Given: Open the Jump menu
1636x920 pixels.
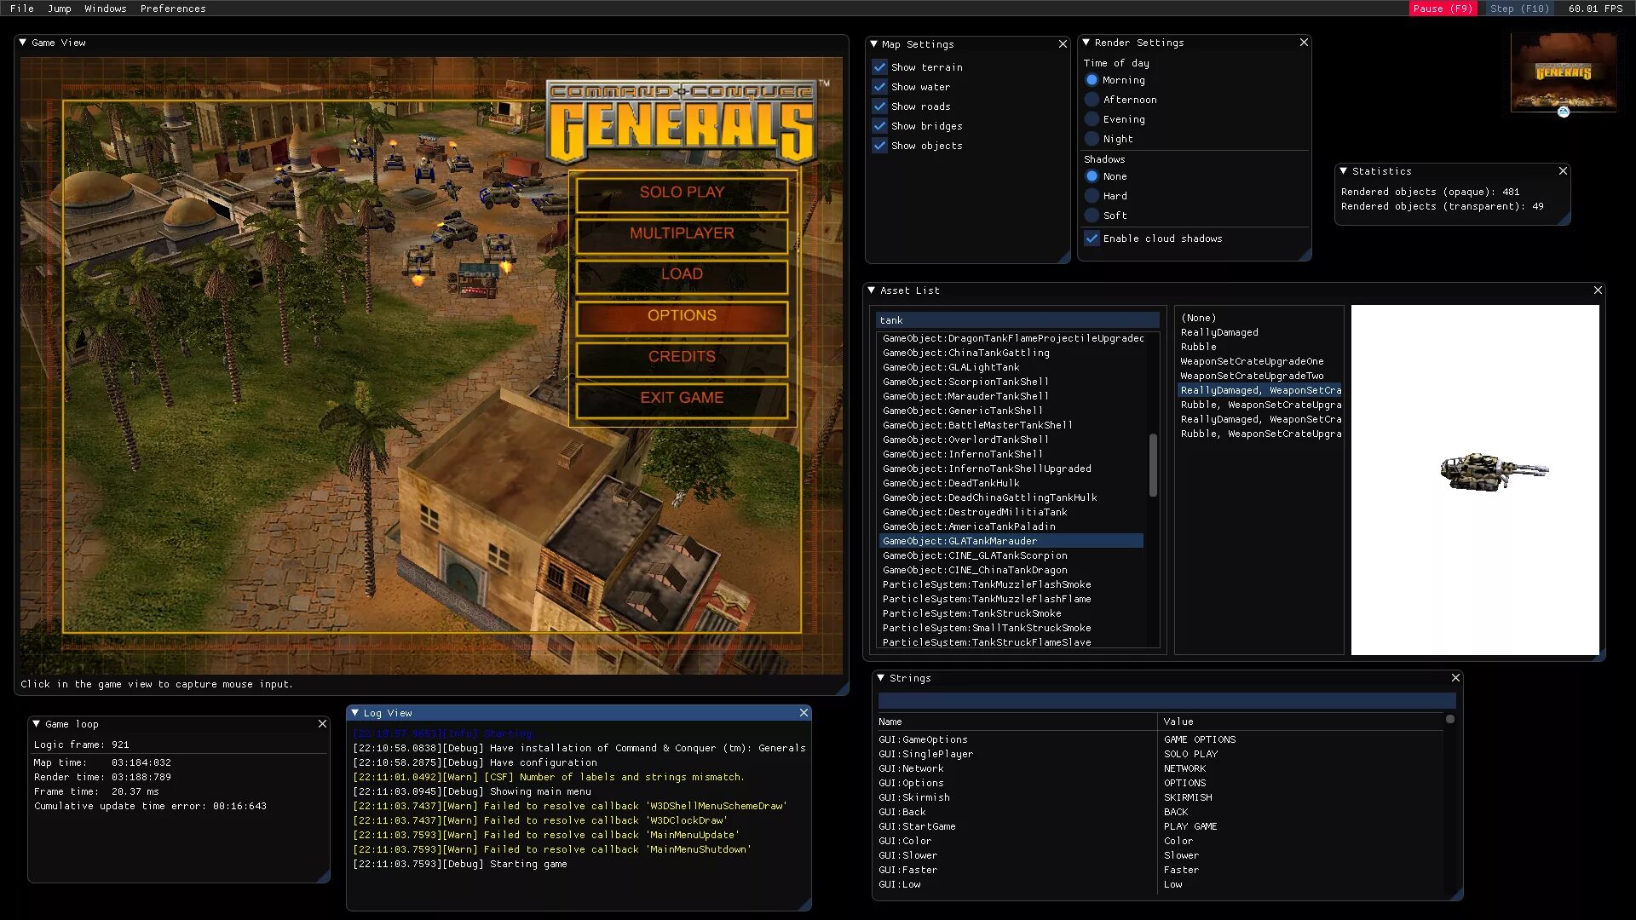Looking at the screenshot, I should click(60, 9).
